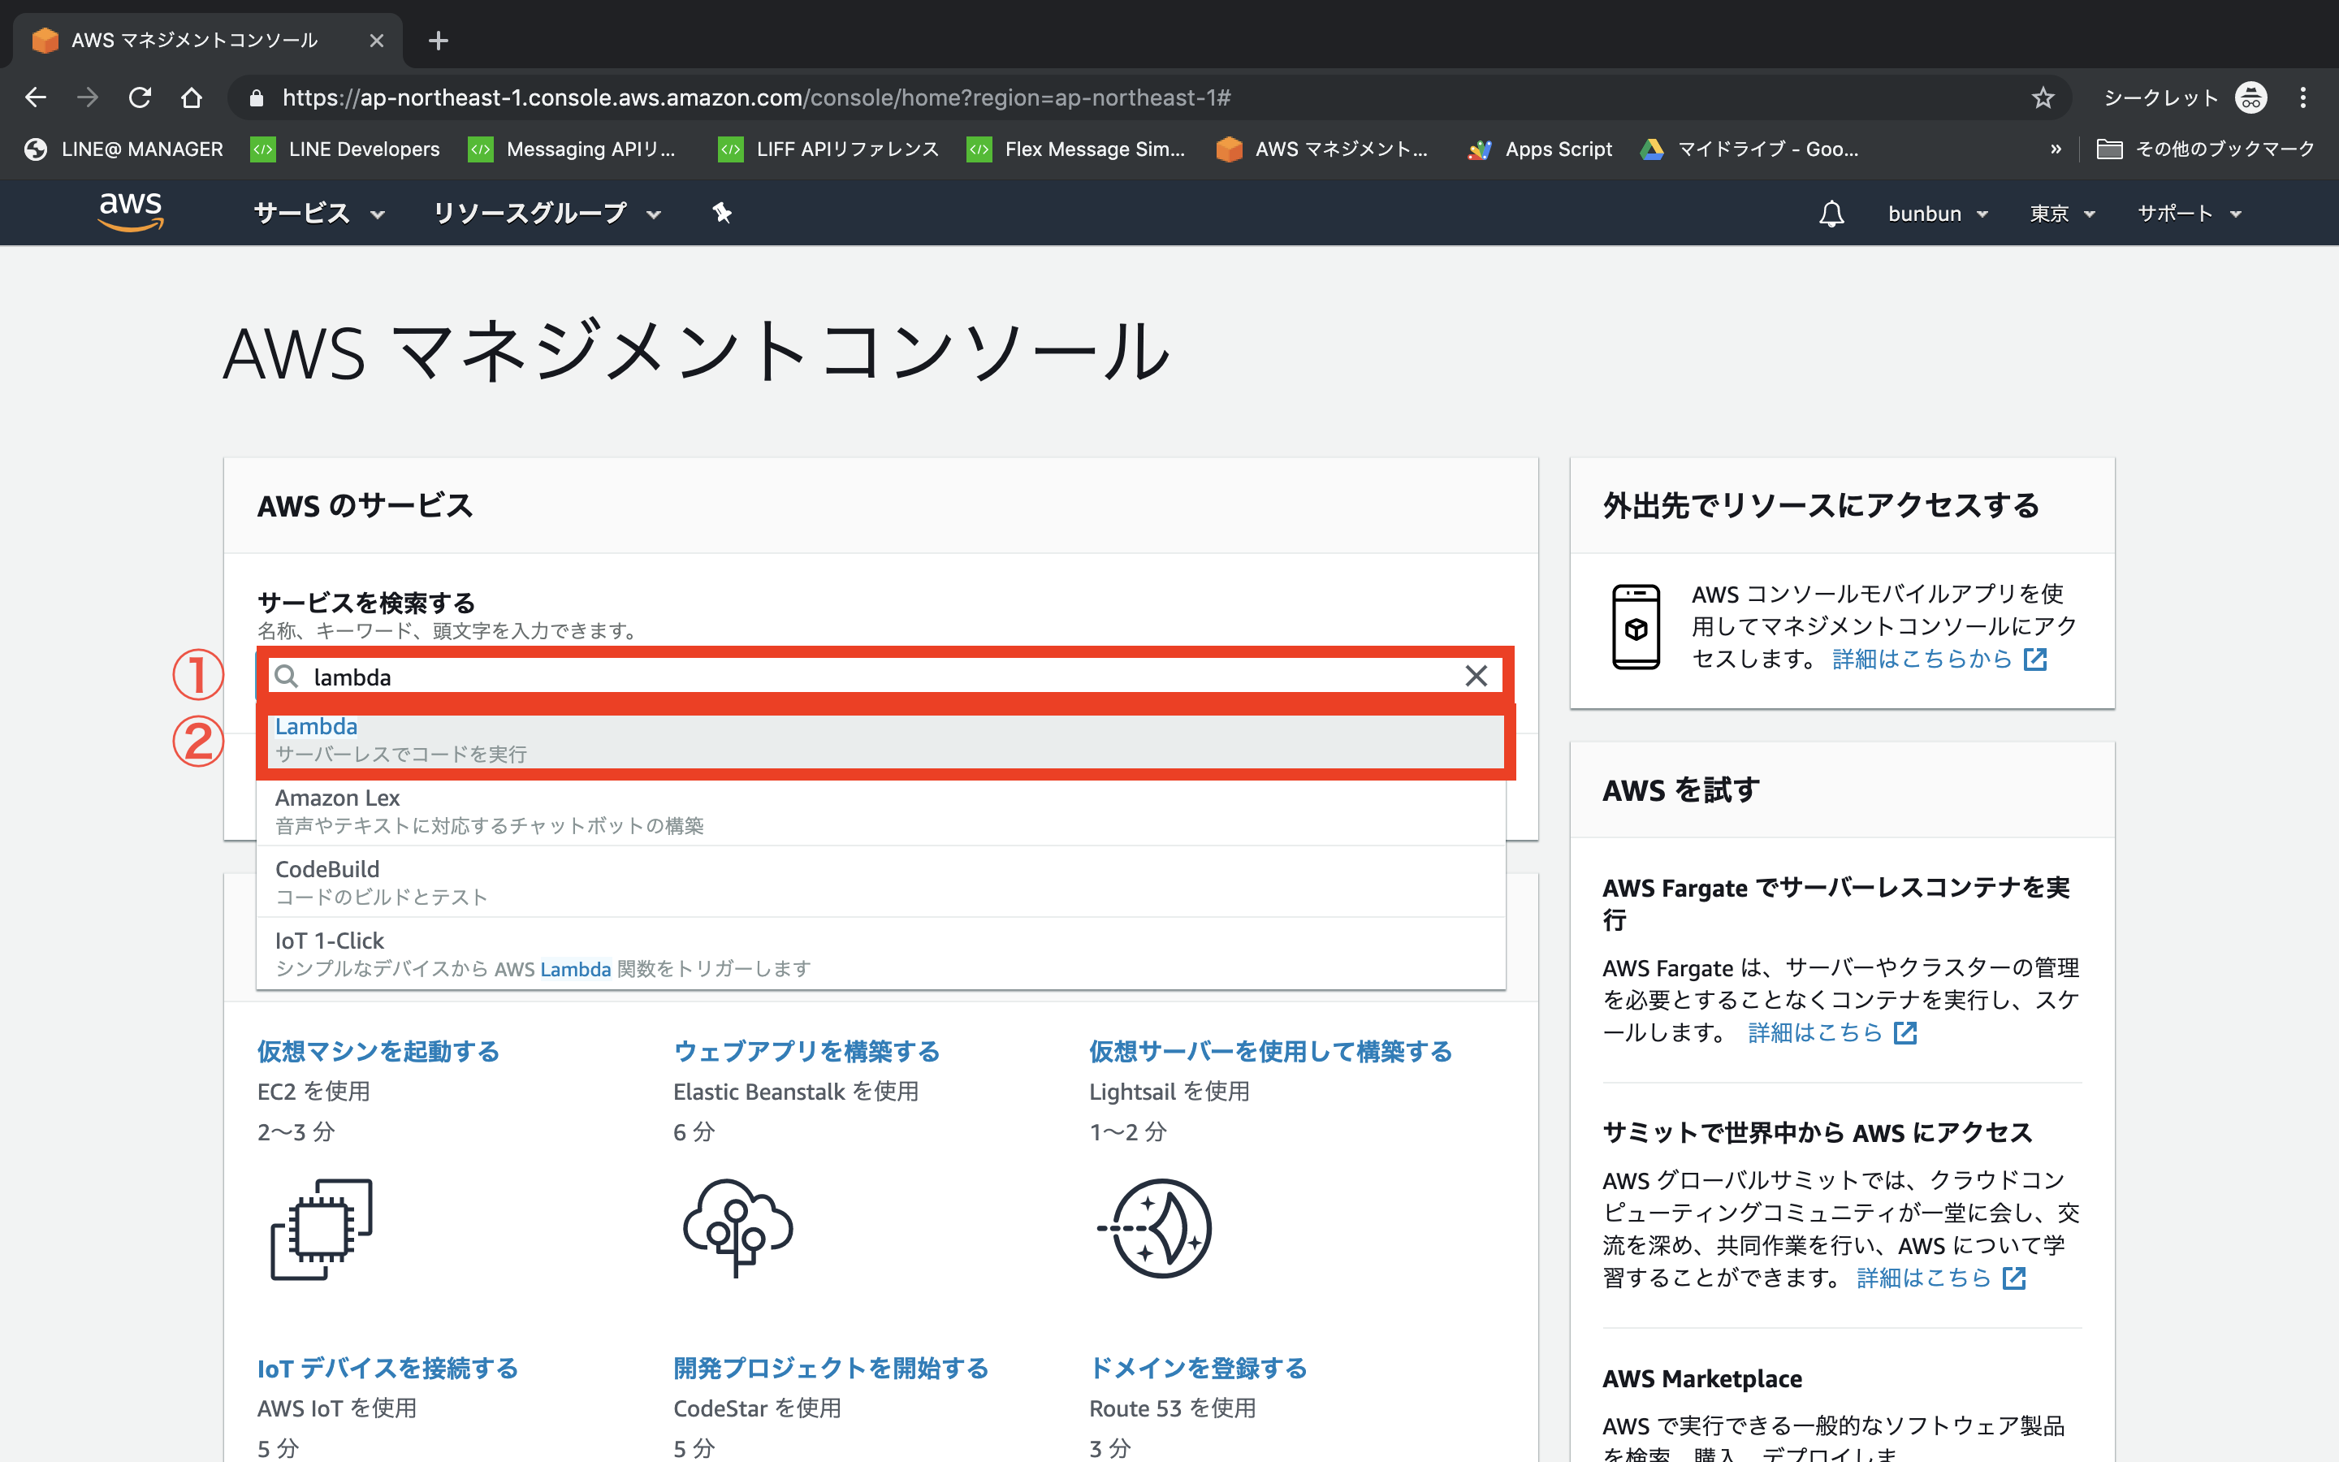Go back with browser back arrow

[36, 97]
